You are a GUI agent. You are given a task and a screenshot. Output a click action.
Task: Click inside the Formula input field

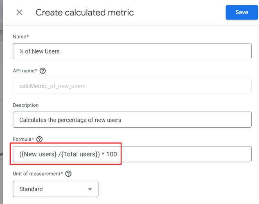click(132, 154)
